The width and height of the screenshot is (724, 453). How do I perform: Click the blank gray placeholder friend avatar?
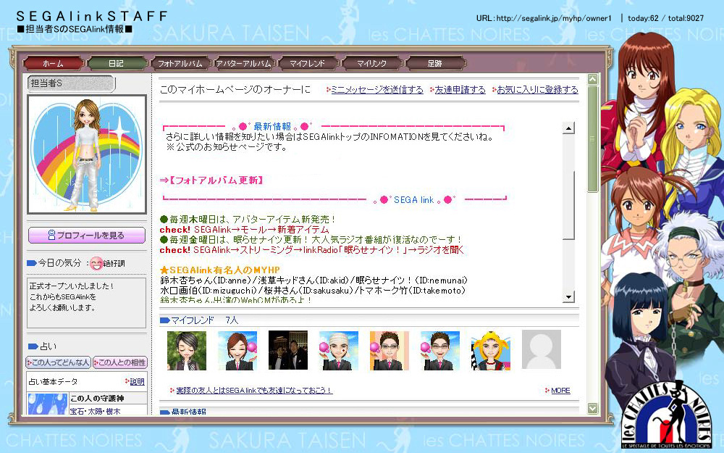pyautogui.click(x=541, y=349)
